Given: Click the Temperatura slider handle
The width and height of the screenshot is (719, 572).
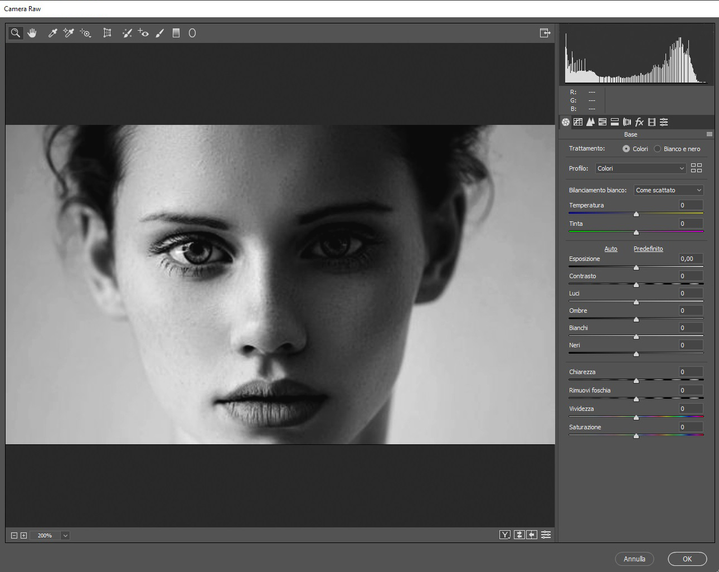Looking at the screenshot, I should coord(636,214).
